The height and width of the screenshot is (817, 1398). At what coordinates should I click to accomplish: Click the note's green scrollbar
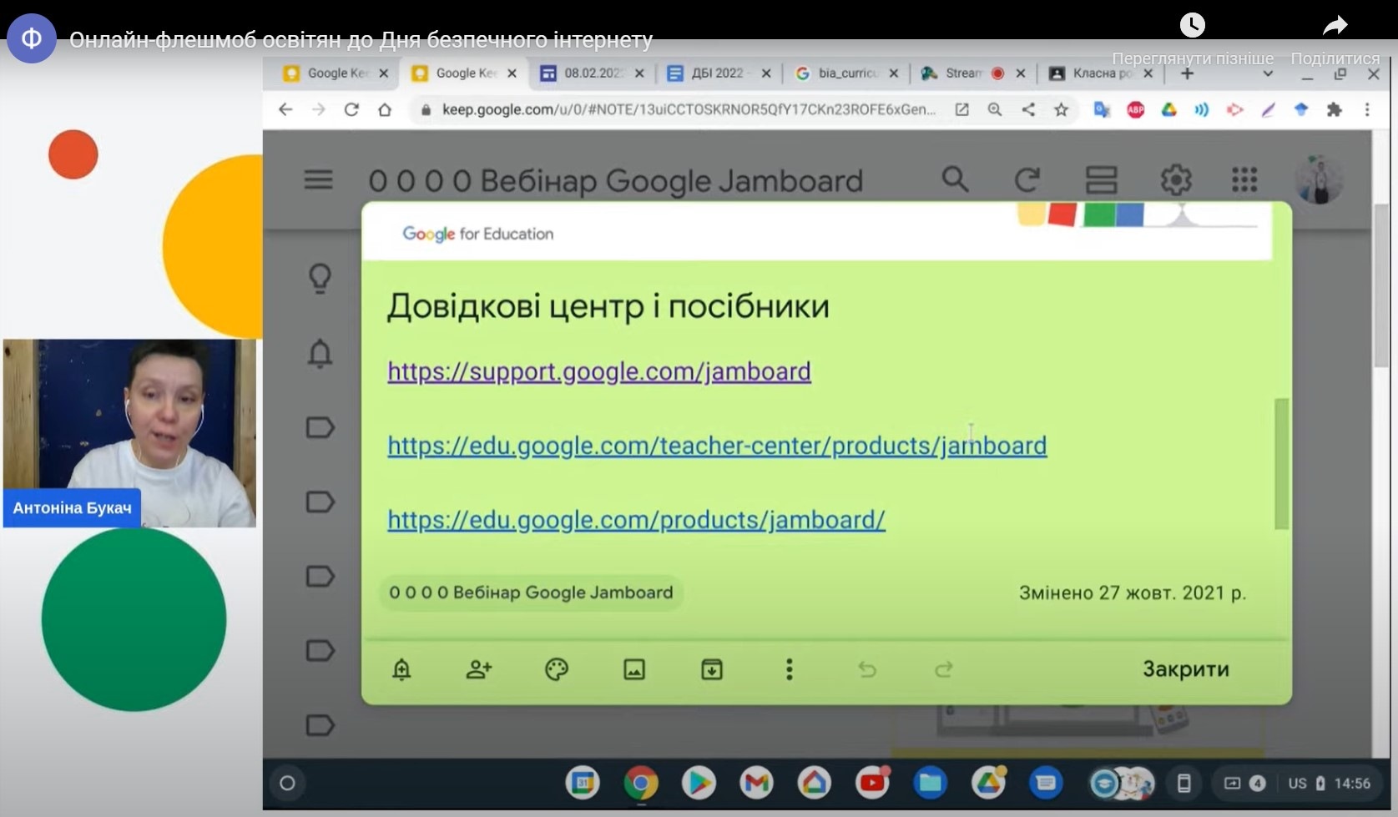(x=1281, y=463)
